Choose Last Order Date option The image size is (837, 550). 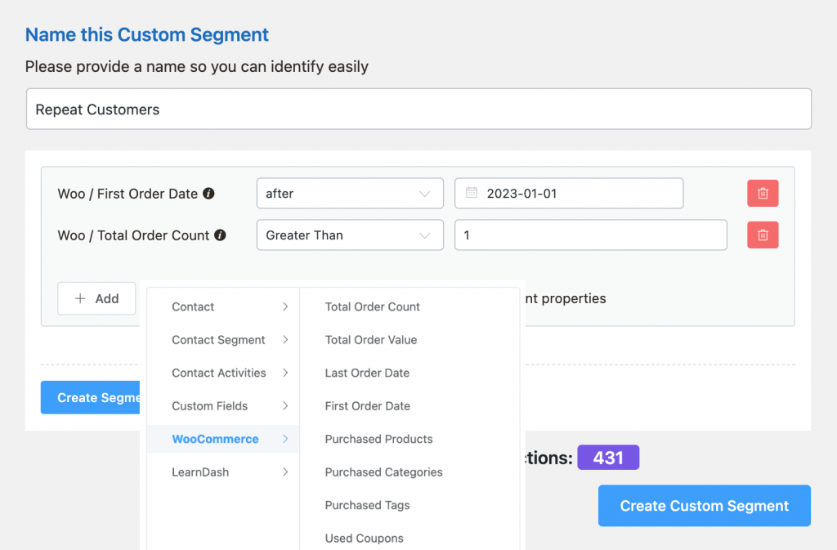coord(367,373)
